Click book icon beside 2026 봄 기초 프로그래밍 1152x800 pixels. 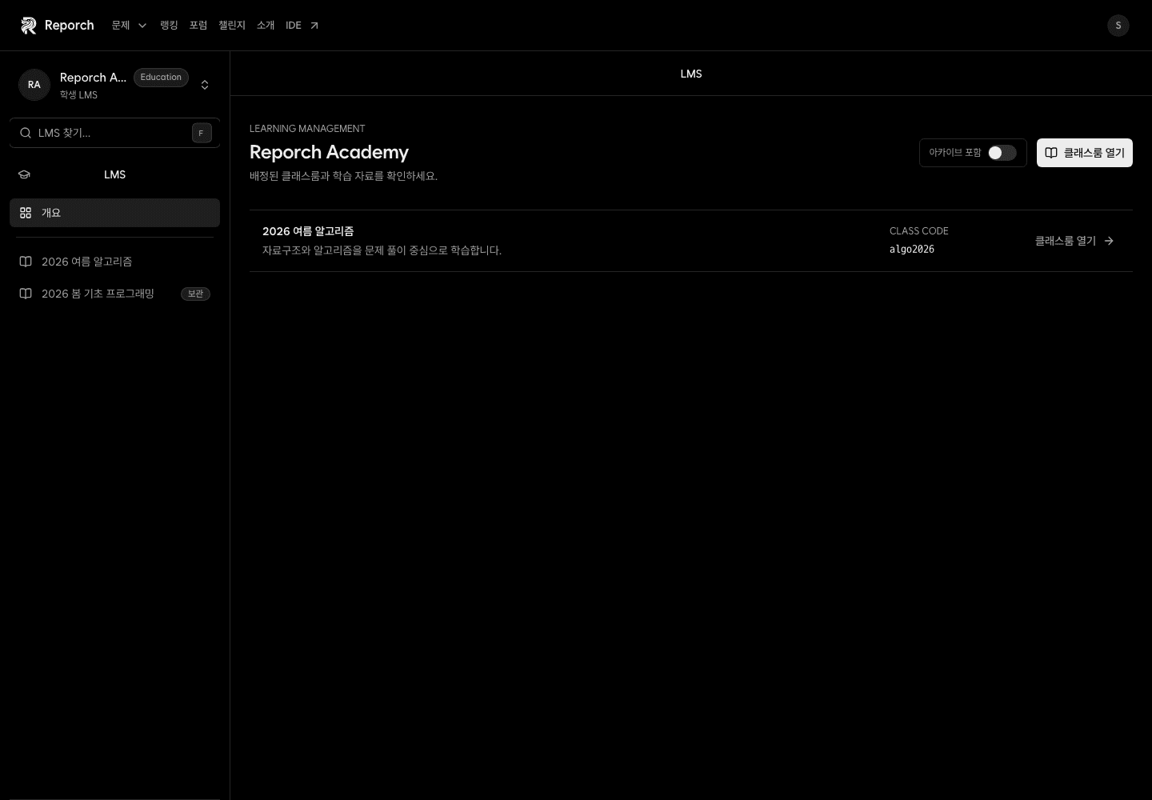click(x=26, y=294)
